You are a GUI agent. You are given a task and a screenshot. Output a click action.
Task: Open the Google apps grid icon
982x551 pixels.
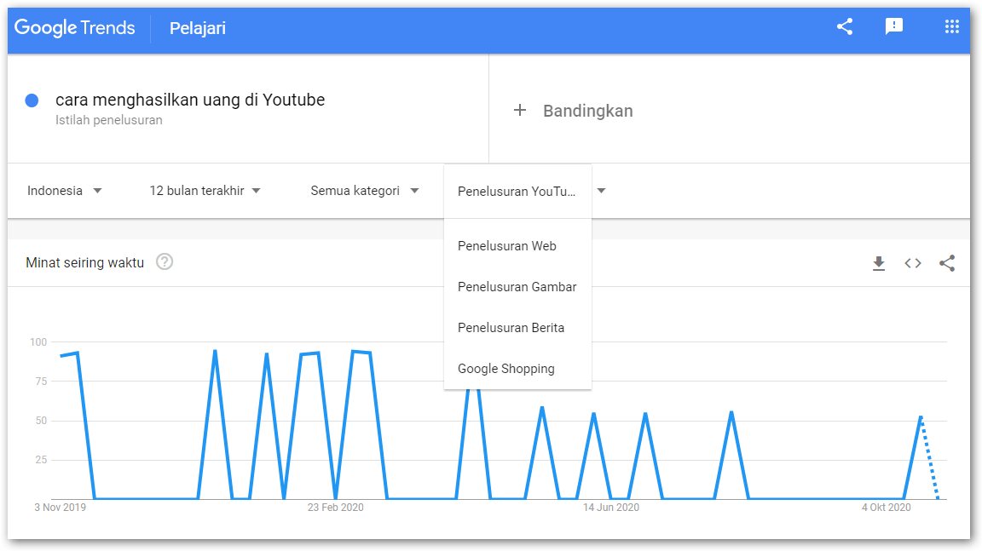951,26
